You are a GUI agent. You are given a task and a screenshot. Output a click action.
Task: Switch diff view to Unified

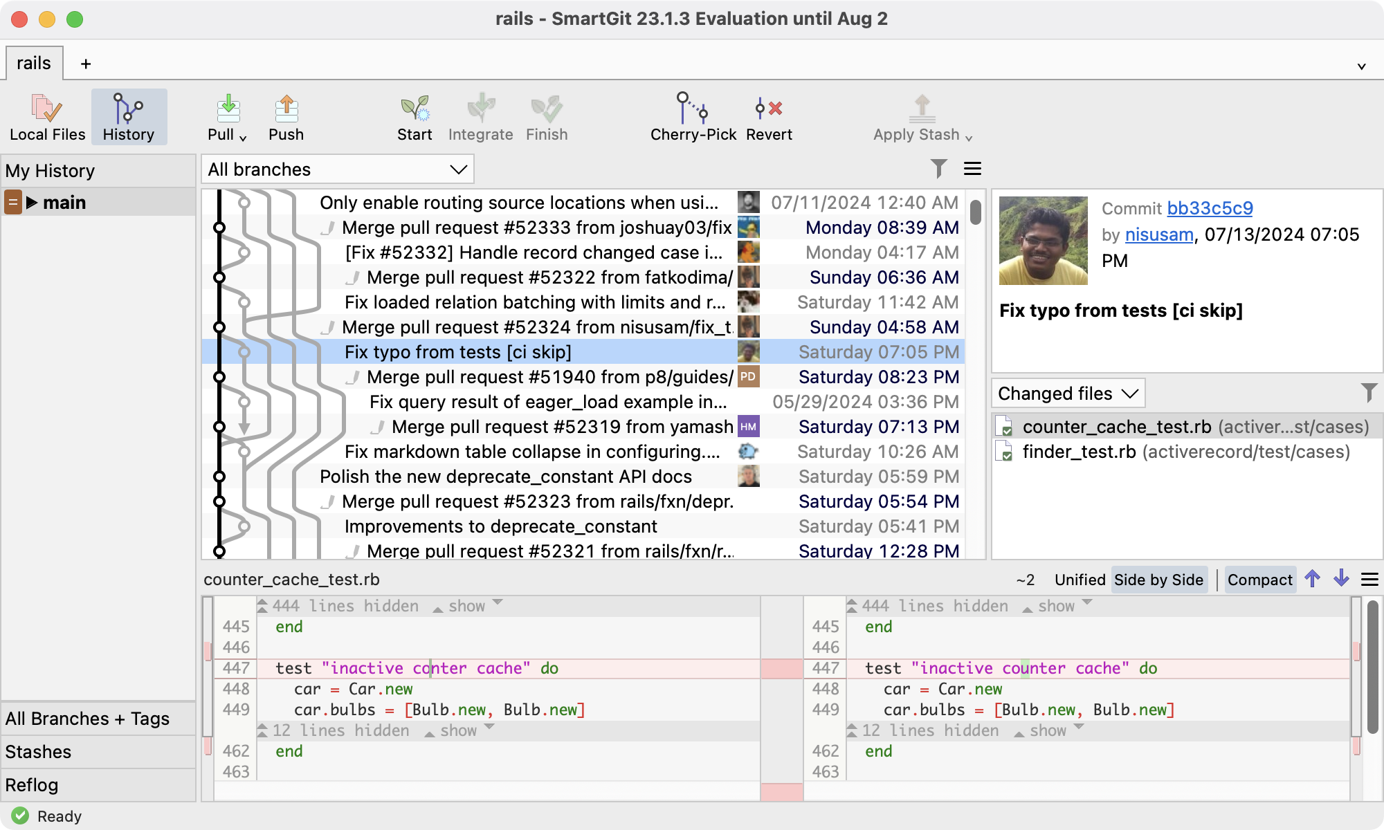(x=1080, y=580)
